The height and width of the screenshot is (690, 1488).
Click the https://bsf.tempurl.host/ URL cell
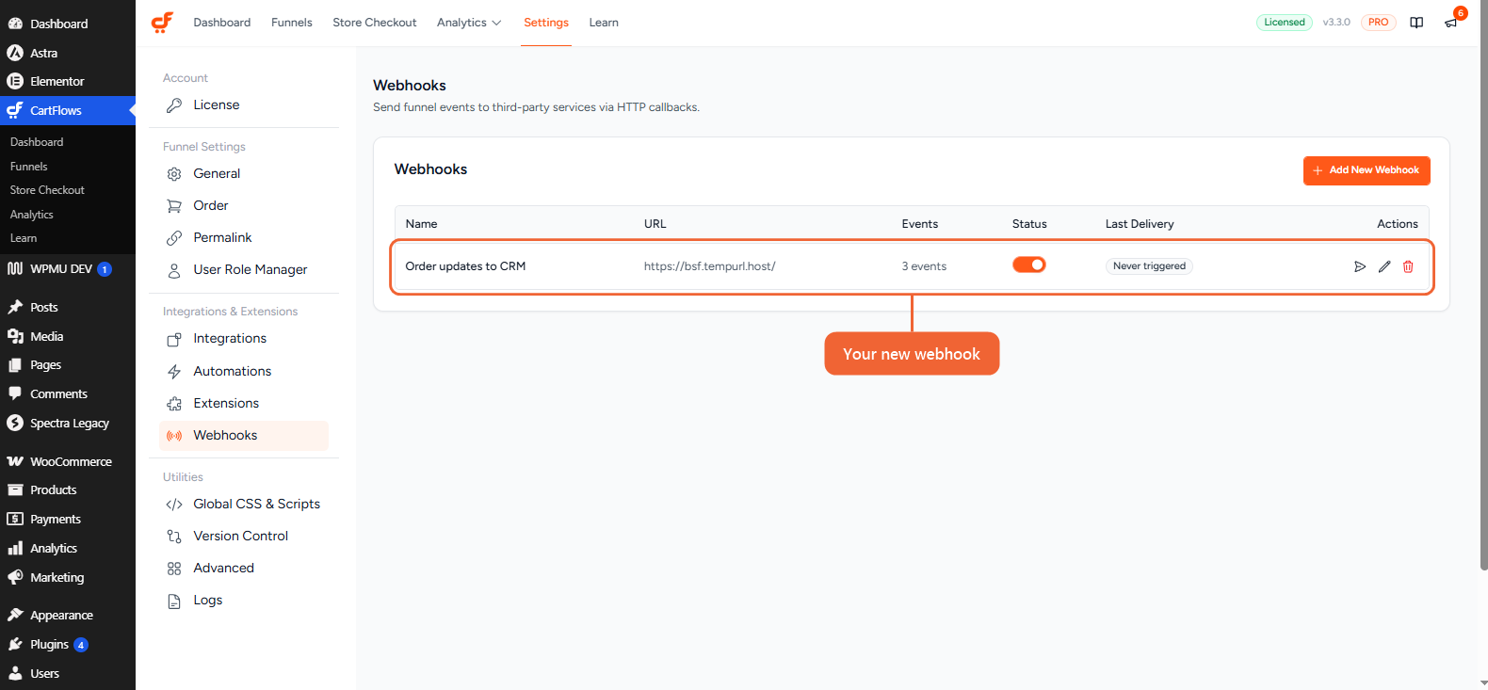(710, 266)
